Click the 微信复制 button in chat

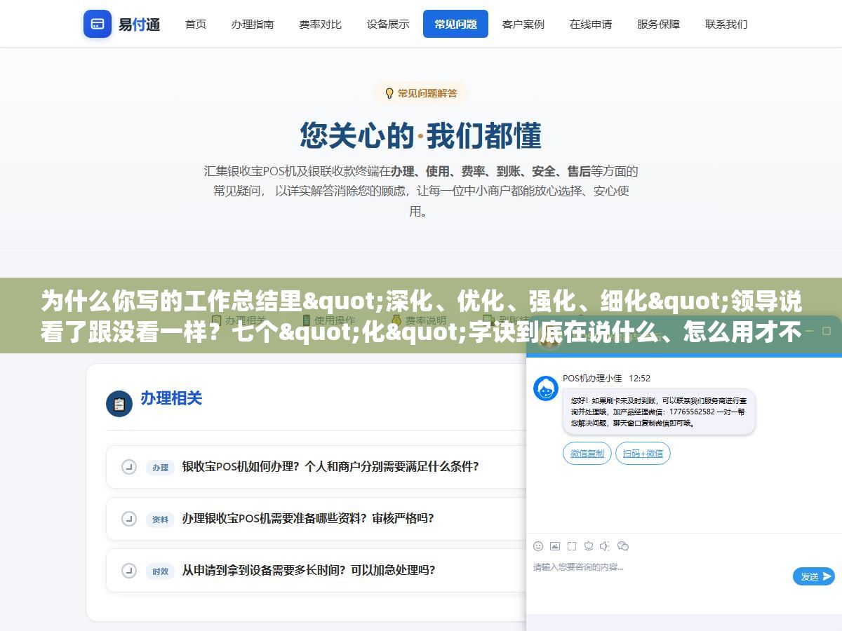[x=587, y=454]
